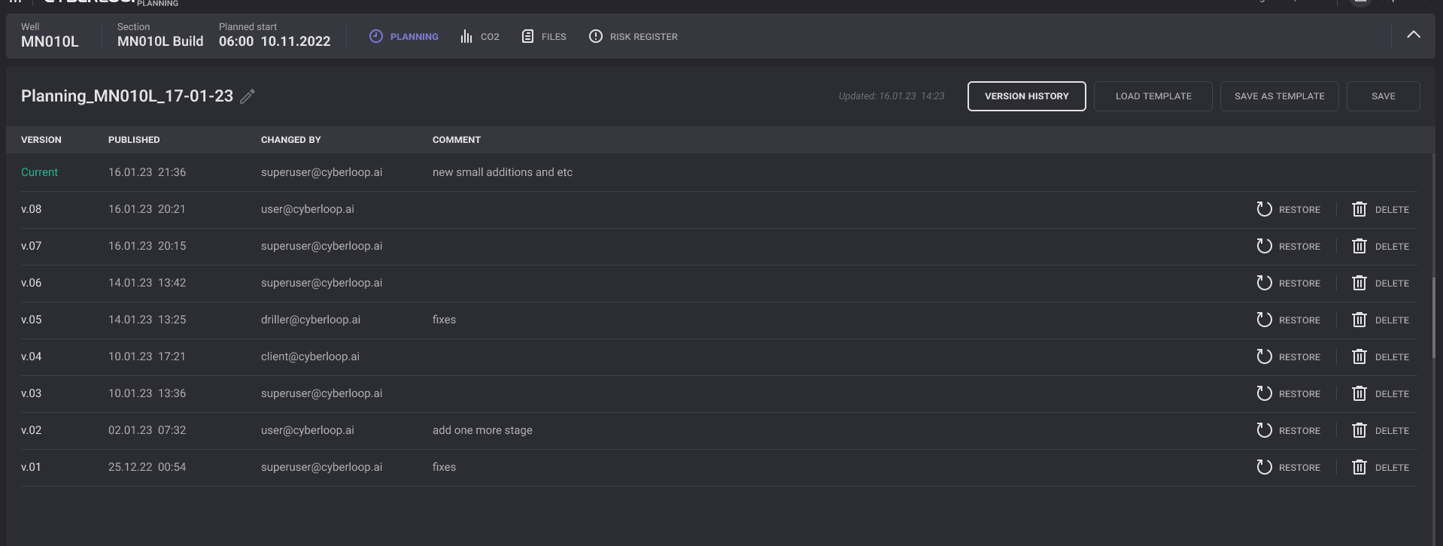Select the Current version row label

click(39, 172)
